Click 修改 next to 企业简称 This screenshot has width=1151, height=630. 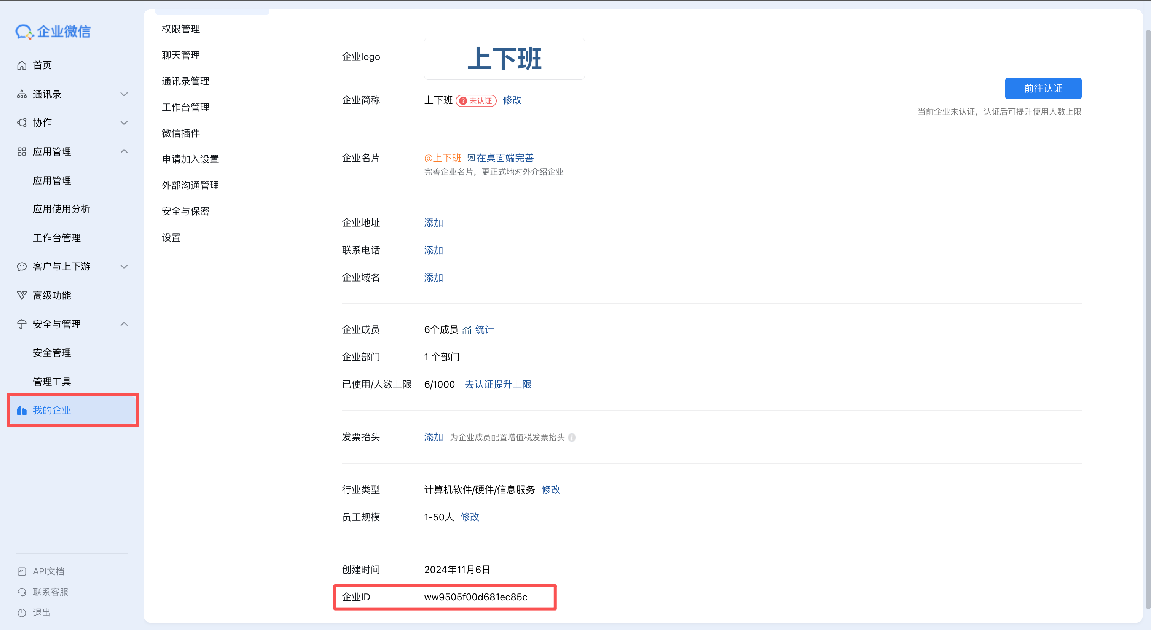tap(512, 100)
